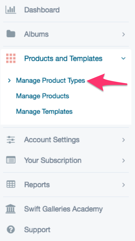Open Manage Product Types
Viewport: 135px width, 241px height.
coord(50,80)
